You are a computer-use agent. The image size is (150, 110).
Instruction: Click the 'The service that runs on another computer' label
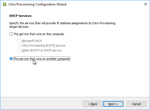tap(42, 59)
